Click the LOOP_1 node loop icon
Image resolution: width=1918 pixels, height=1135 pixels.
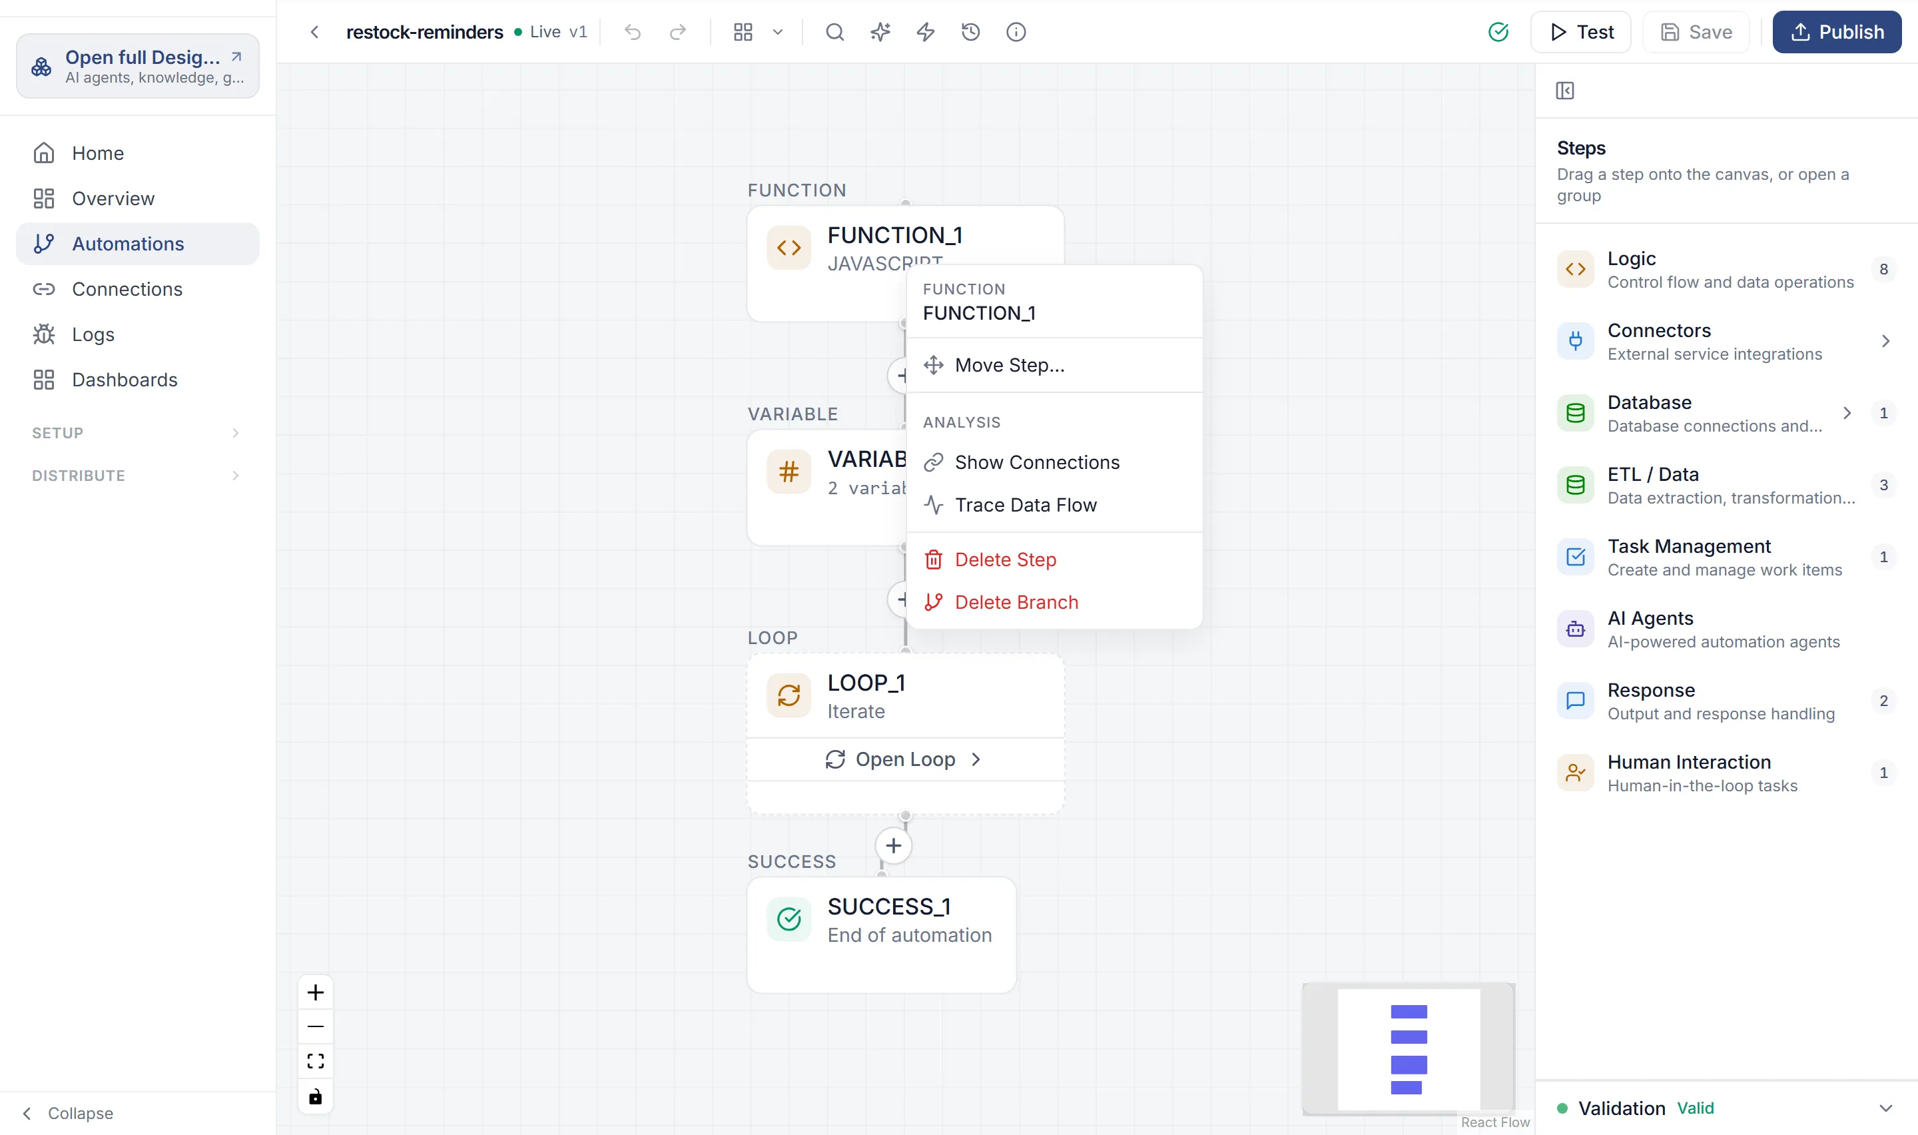789,695
